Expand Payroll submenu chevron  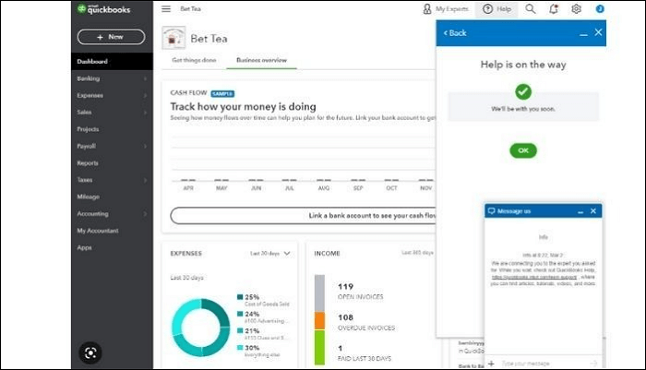145,146
